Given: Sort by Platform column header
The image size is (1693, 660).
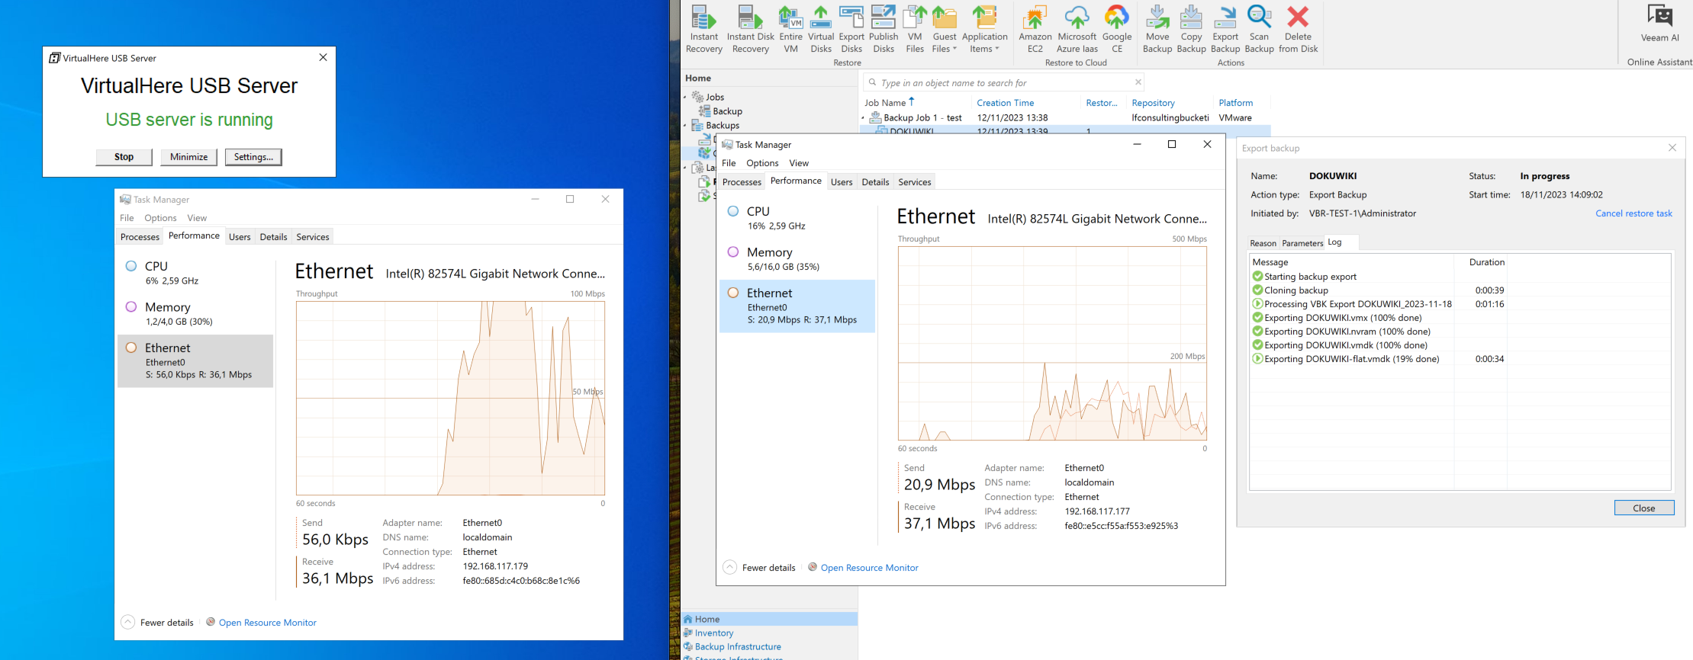Looking at the screenshot, I should click(x=1235, y=103).
